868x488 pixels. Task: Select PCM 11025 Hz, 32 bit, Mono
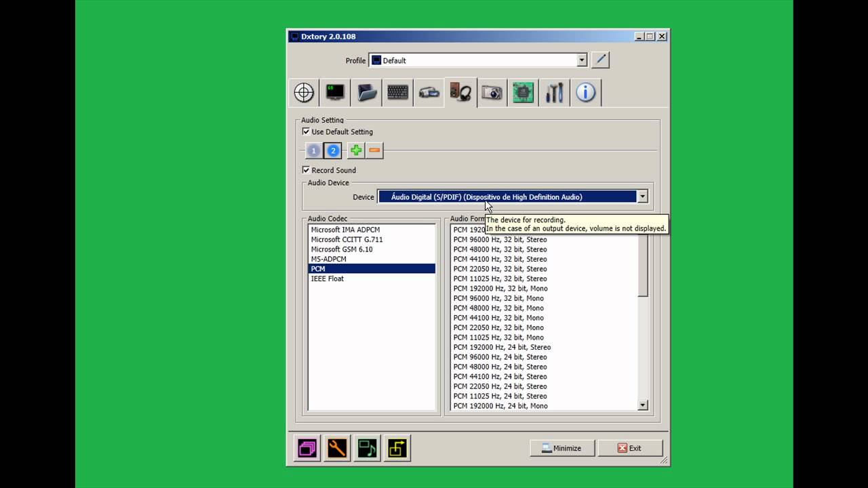[545, 338]
